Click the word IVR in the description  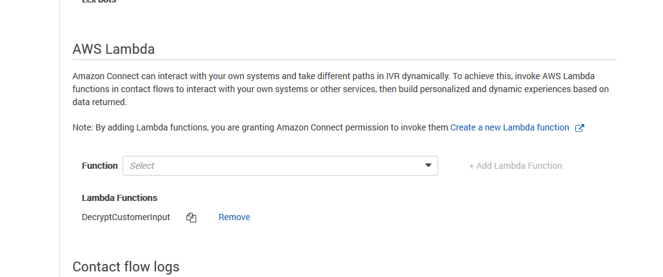393,76
